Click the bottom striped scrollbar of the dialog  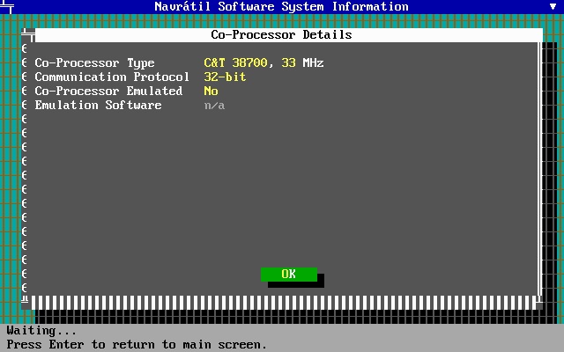(x=284, y=303)
